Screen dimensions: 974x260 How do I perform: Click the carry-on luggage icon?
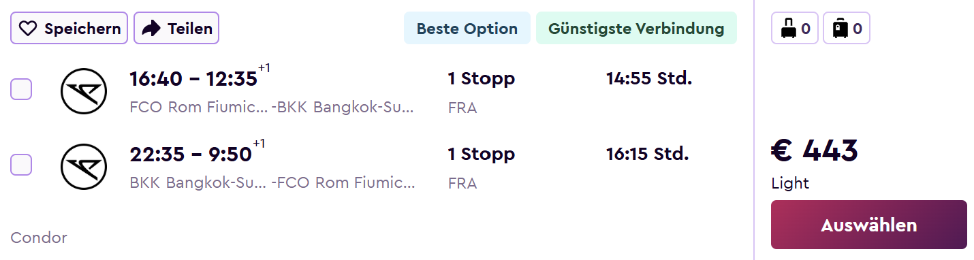click(788, 29)
